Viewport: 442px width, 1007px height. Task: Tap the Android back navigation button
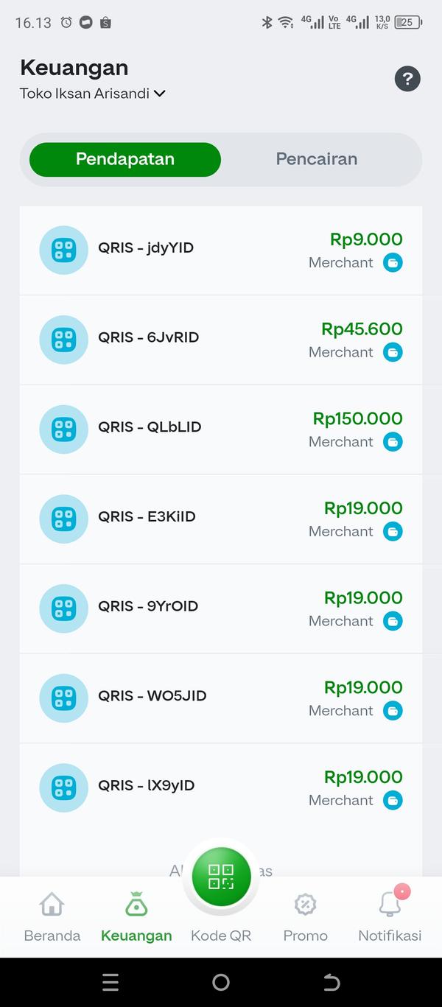point(331,982)
